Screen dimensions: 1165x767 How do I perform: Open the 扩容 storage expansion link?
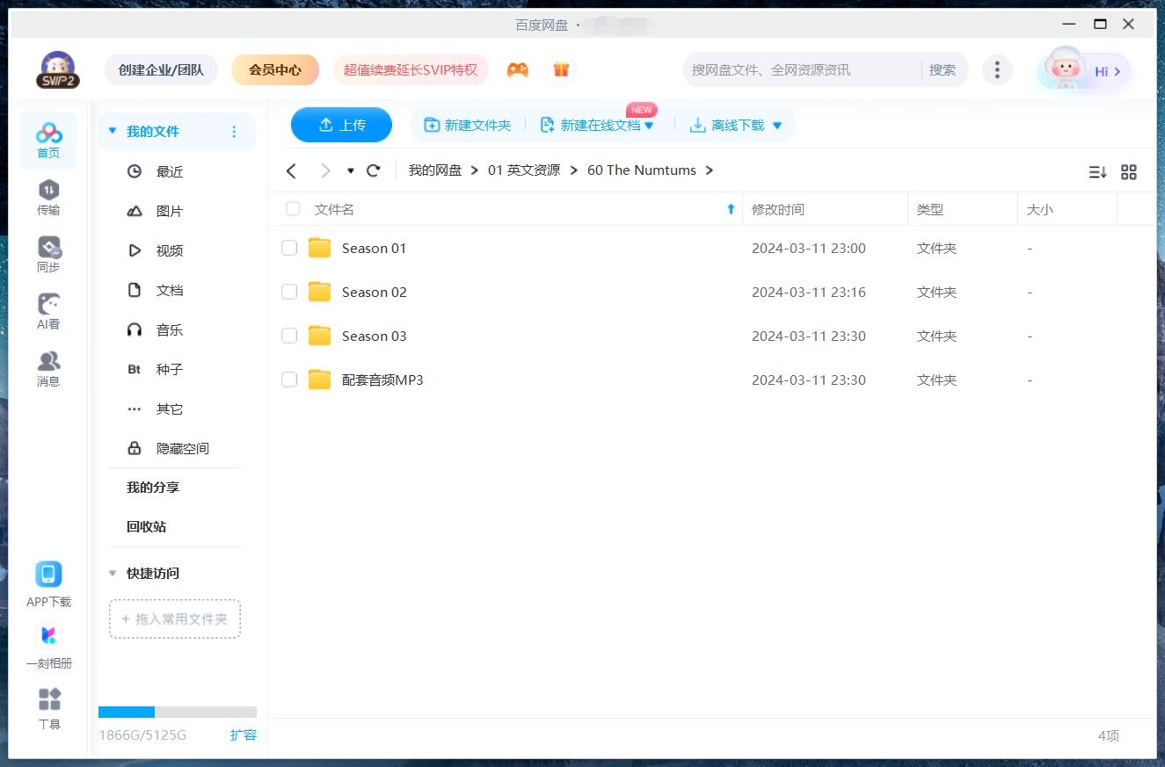pyautogui.click(x=244, y=734)
